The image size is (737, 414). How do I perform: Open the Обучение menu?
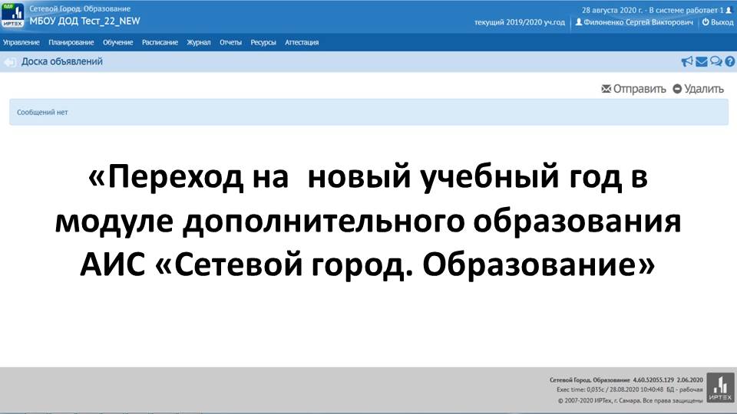pyautogui.click(x=118, y=42)
